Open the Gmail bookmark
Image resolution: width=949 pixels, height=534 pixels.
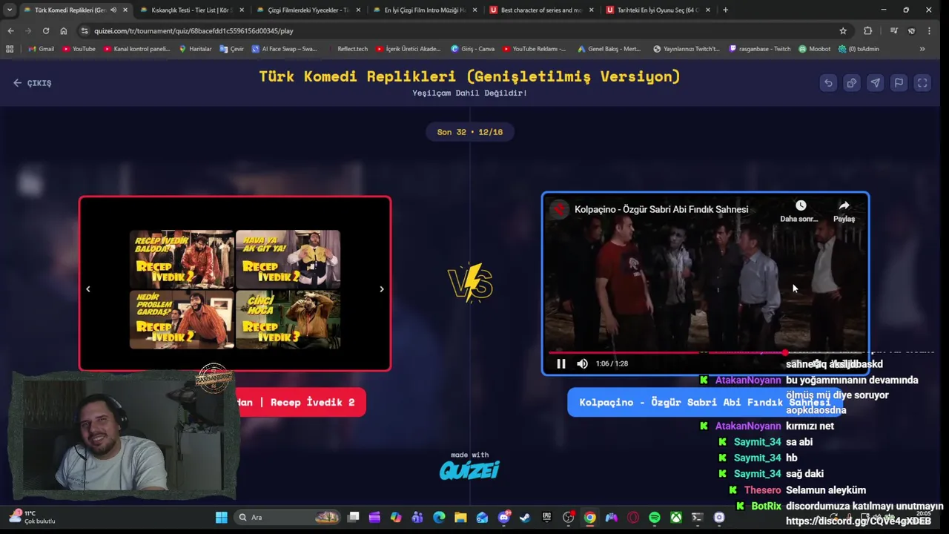[x=41, y=49]
